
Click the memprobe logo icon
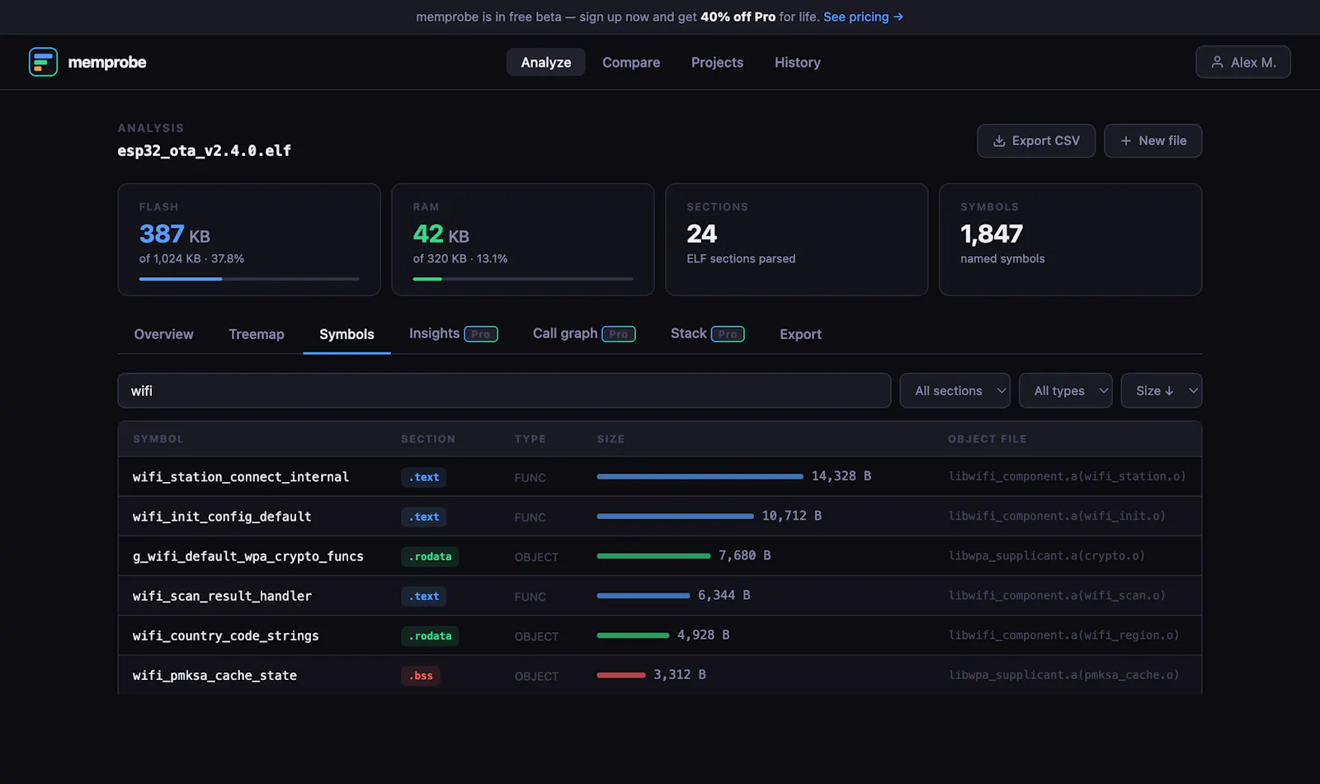point(43,62)
